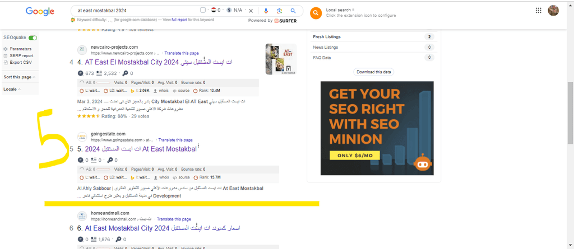
Task: Click source link for newcairo-projects result
Action: [x=181, y=90]
